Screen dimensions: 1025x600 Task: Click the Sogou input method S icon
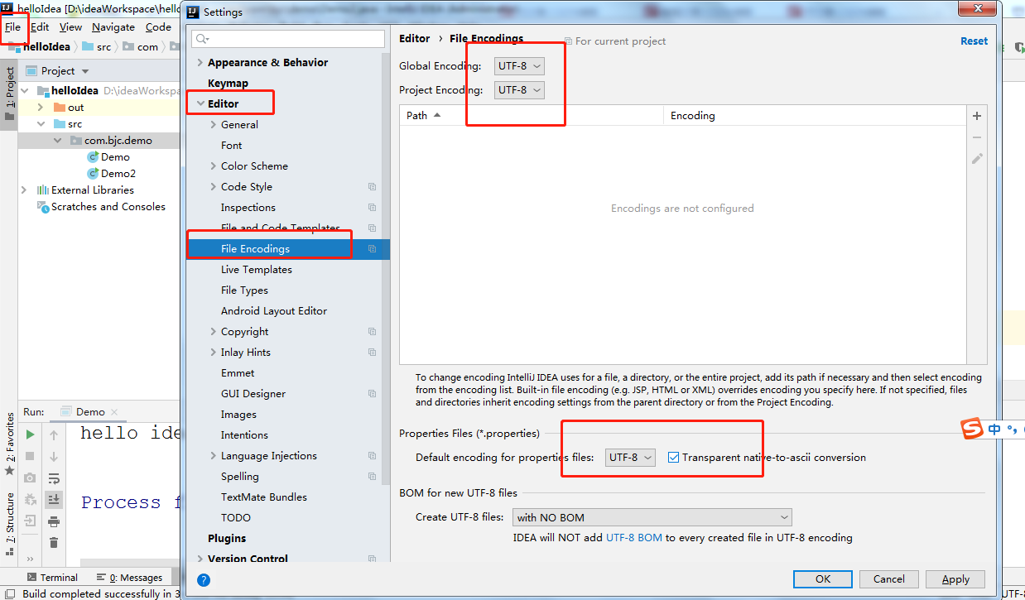click(x=972, y=429)
